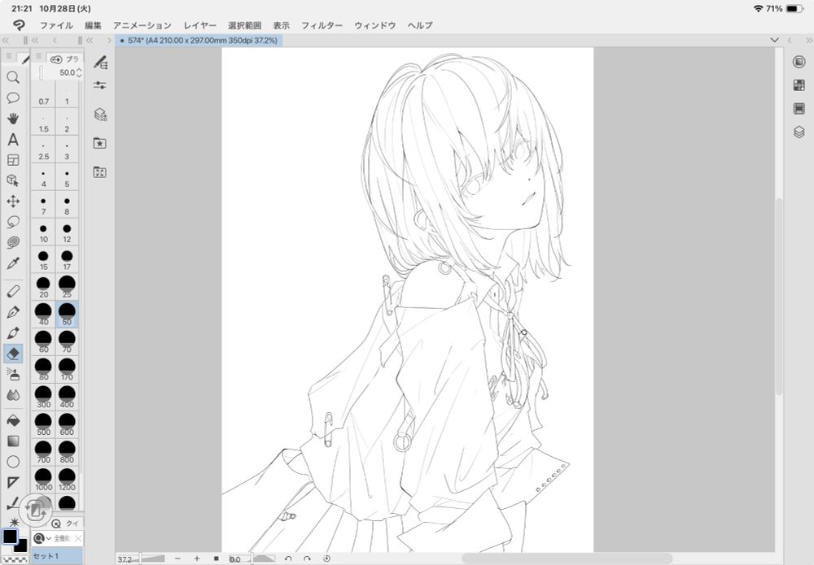
Task: Open the フィルター menu
Action: click(x=322, y=25)
